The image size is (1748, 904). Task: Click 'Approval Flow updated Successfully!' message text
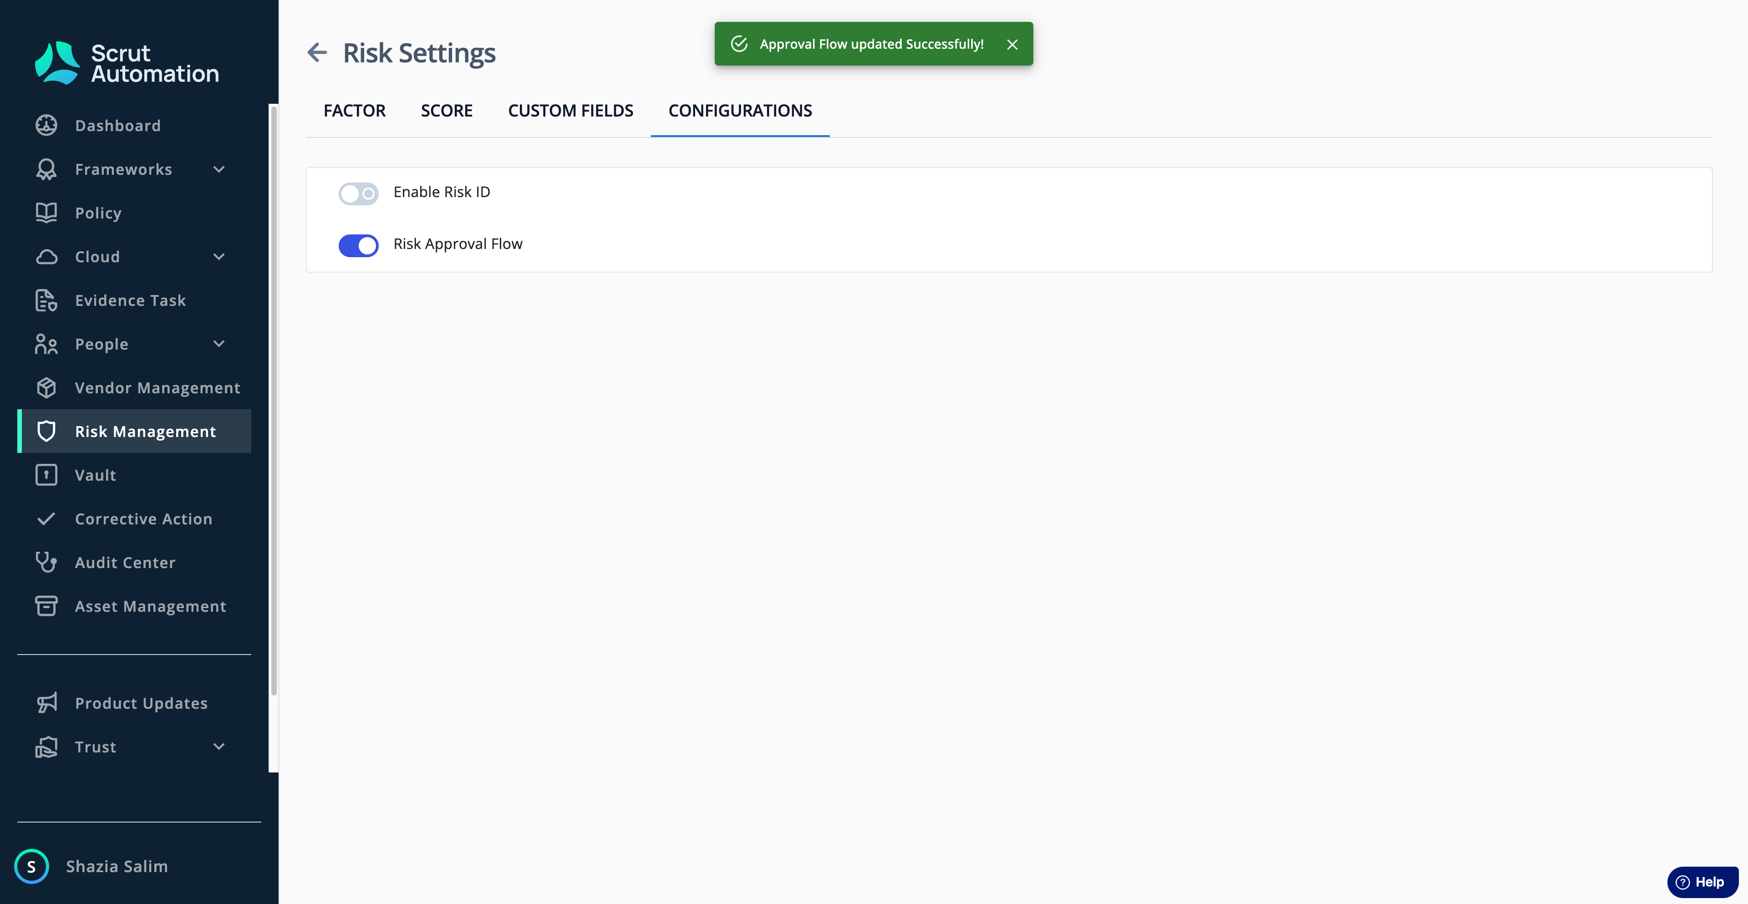pos(871,44)
